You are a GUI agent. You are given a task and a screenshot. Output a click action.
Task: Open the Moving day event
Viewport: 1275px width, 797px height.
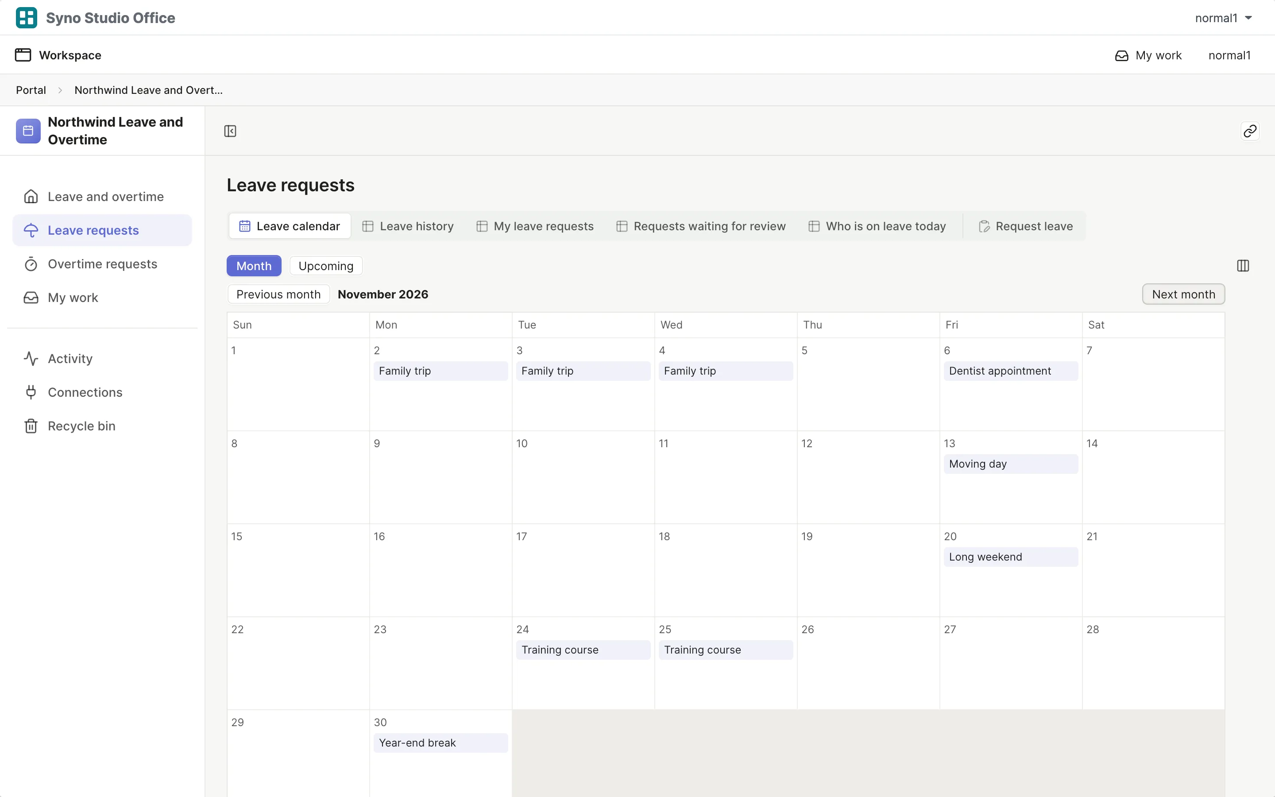pos(1011,464)
